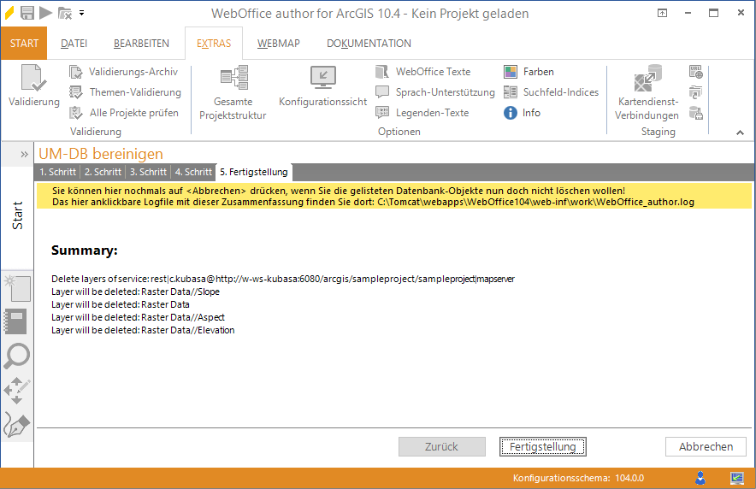The height and width of the screenshot is (489, 756).
Task: Click the URL globe staging icon
Action: 696,73
